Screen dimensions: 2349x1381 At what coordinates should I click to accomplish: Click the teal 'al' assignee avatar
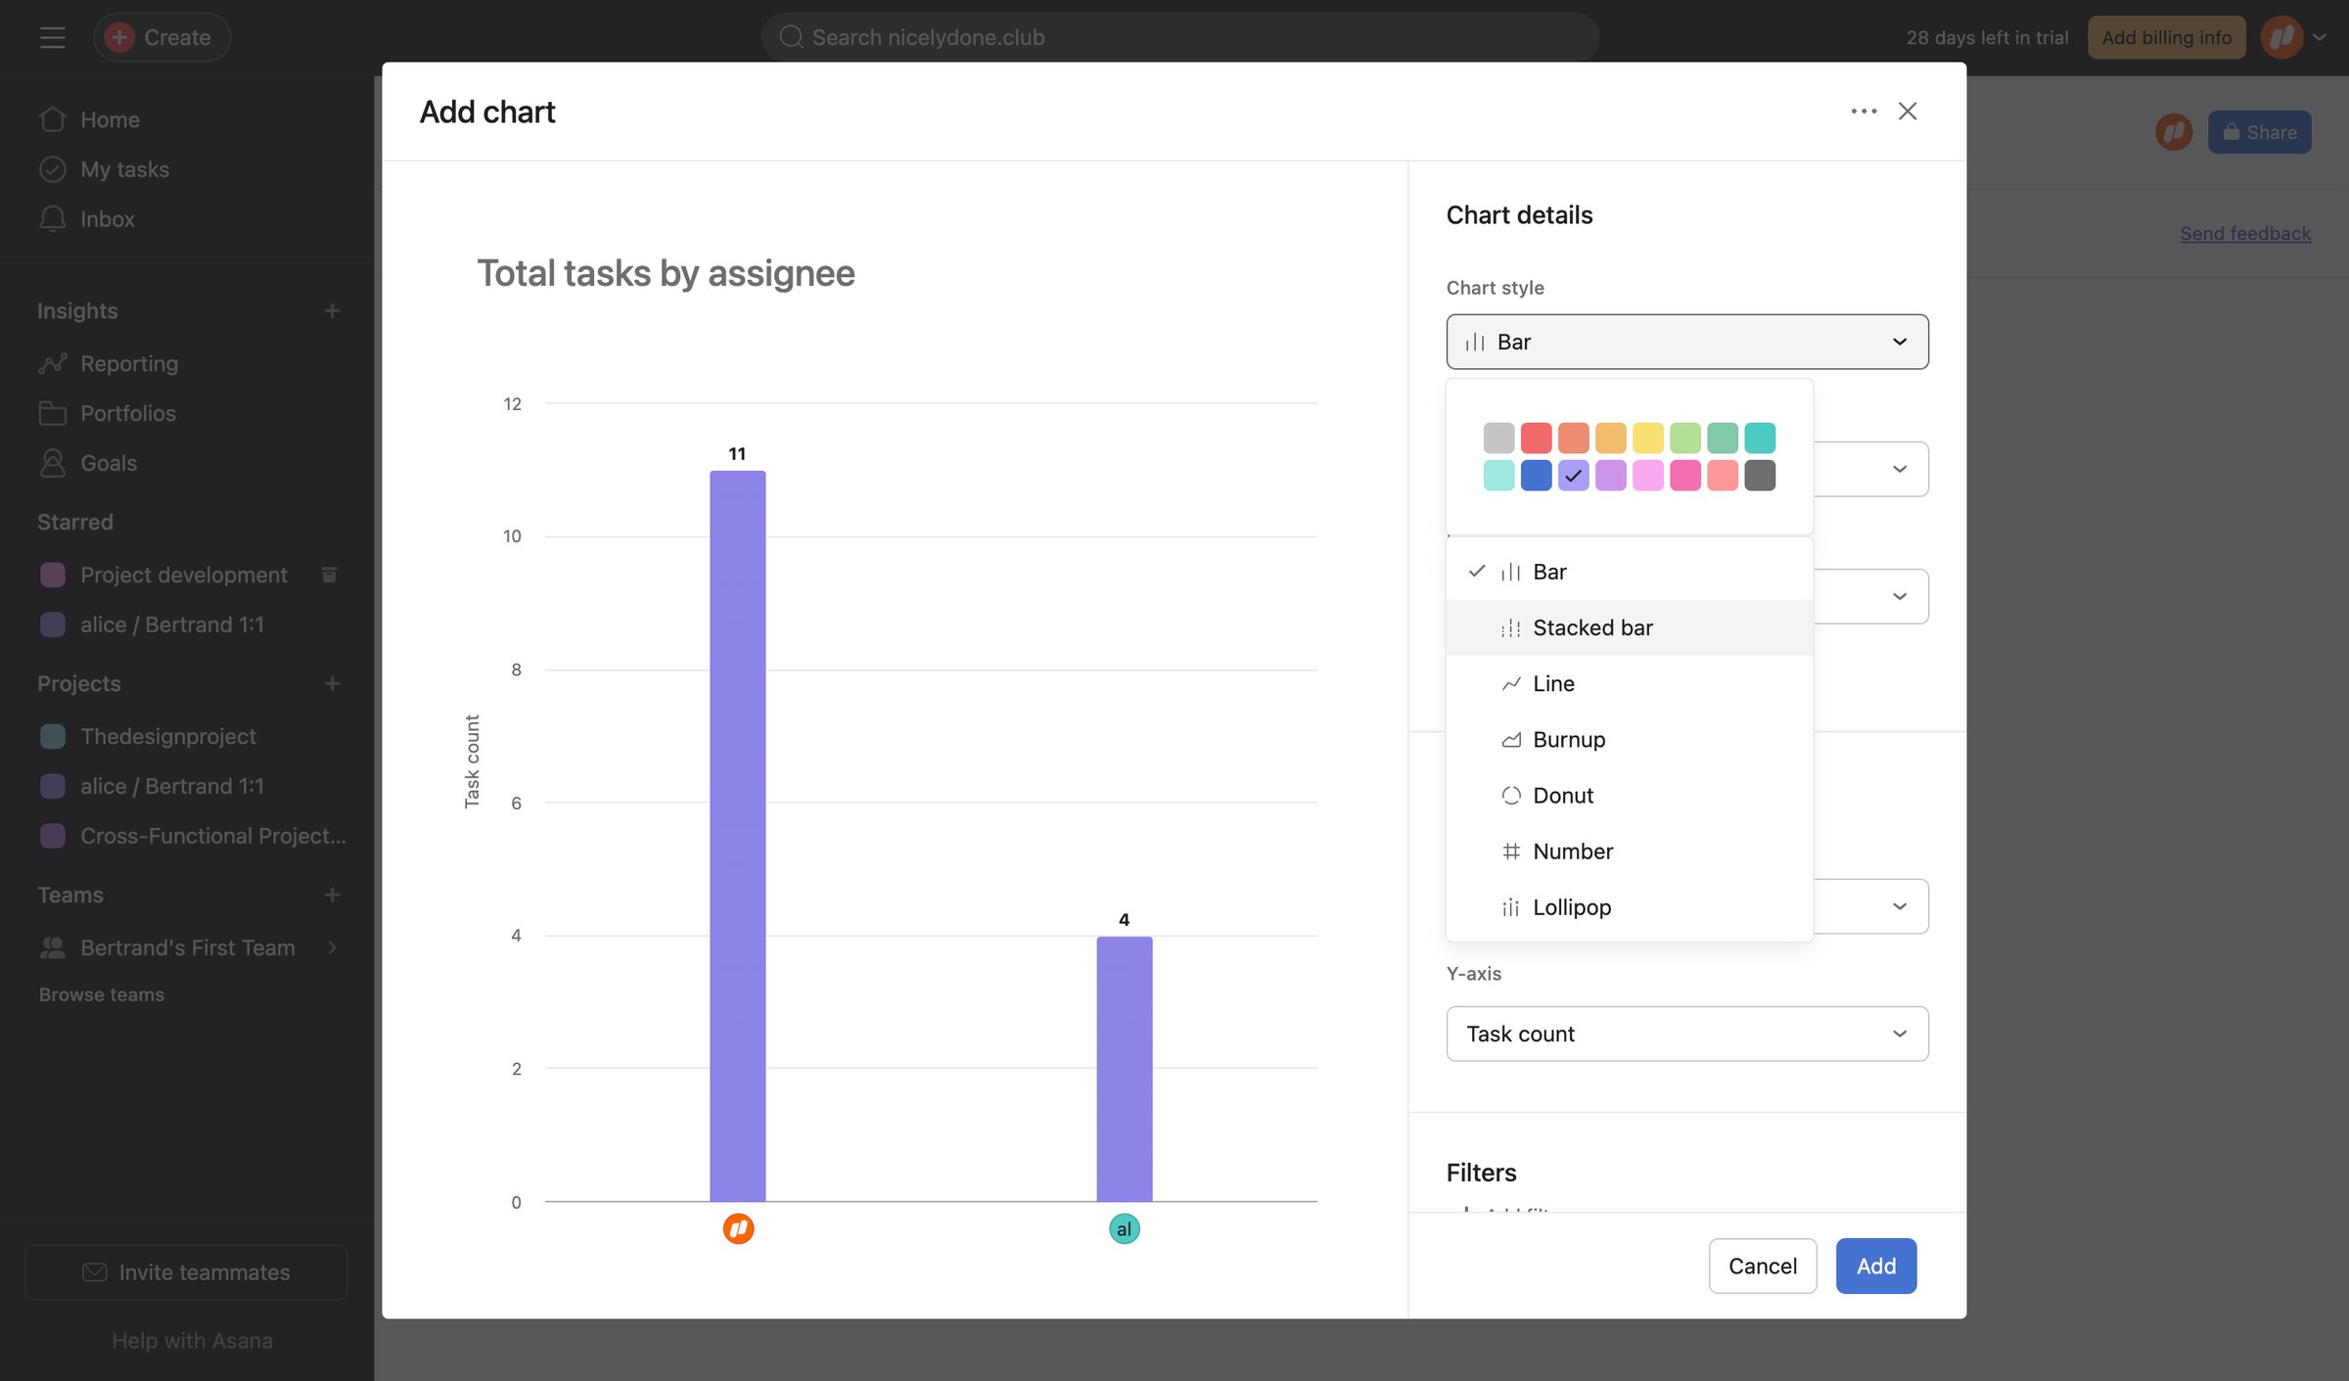[1124, 1228]
